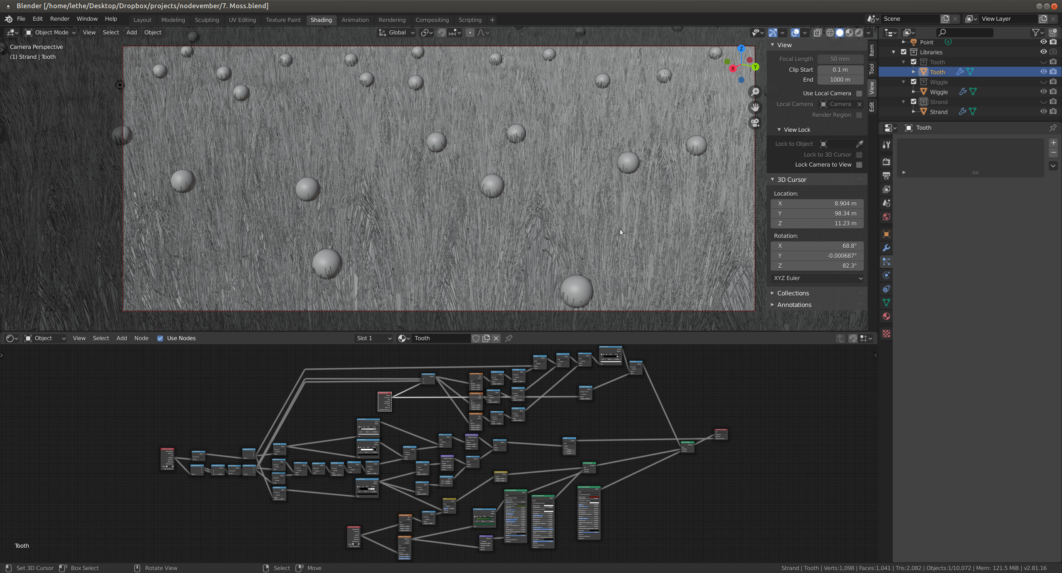Open the Scene properties tab
The width and height of the screenshot is (1062, 573).
click(x=887, y=203)
